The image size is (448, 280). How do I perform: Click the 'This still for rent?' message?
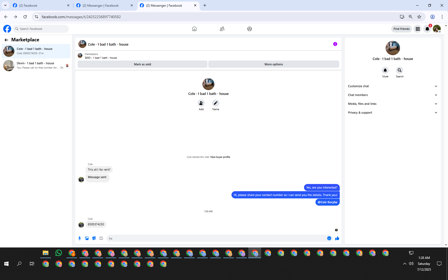tap(99, 170)
